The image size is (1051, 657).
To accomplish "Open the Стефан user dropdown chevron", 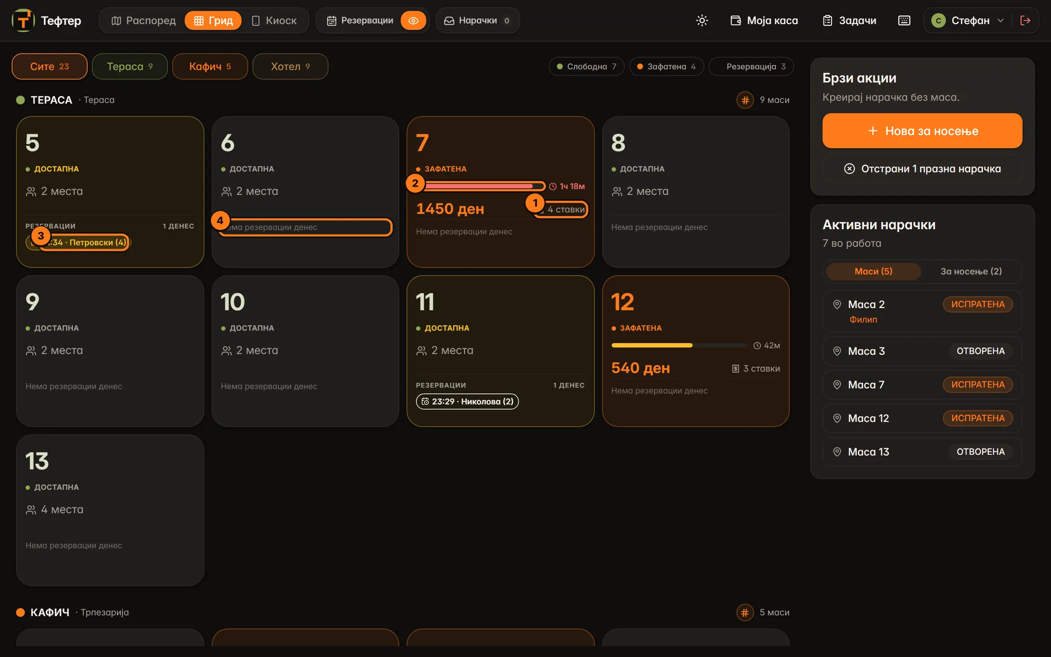I will [1001, 20].
